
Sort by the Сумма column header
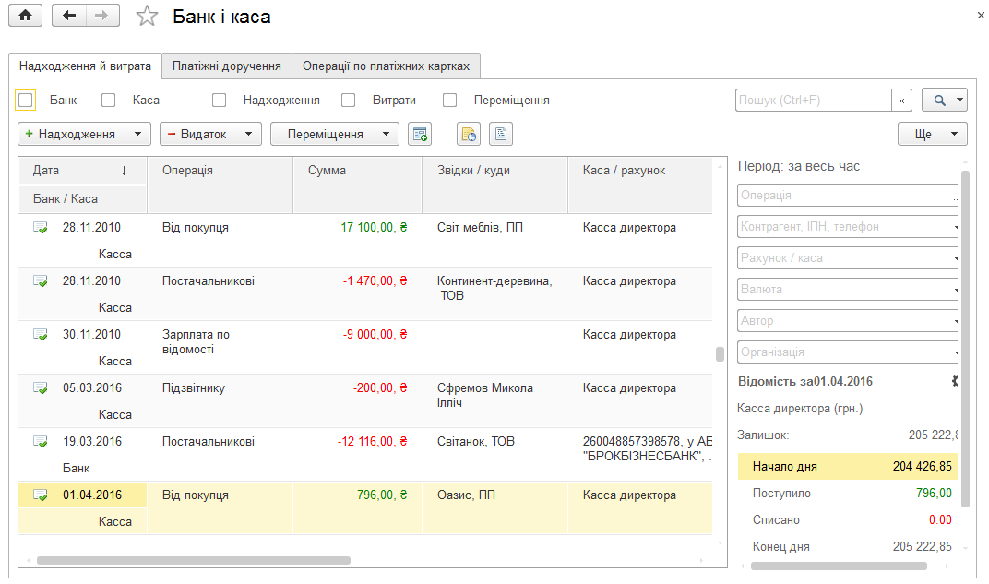pos(358,185)
